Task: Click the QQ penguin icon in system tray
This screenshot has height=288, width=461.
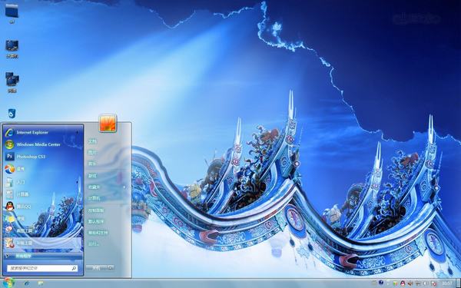Action: 403,283
